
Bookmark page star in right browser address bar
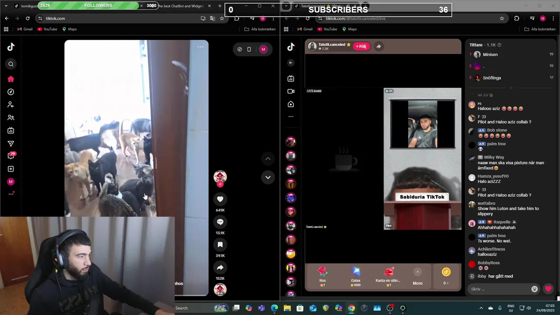coord(502,18)
